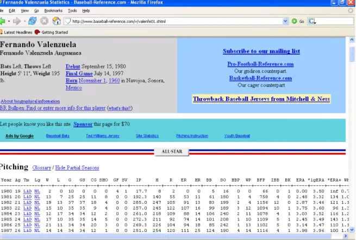The width and height of the screenshot is (356, 240).
Task: Click the IP value 285.0 for 1982
Action: click(141, 203)
